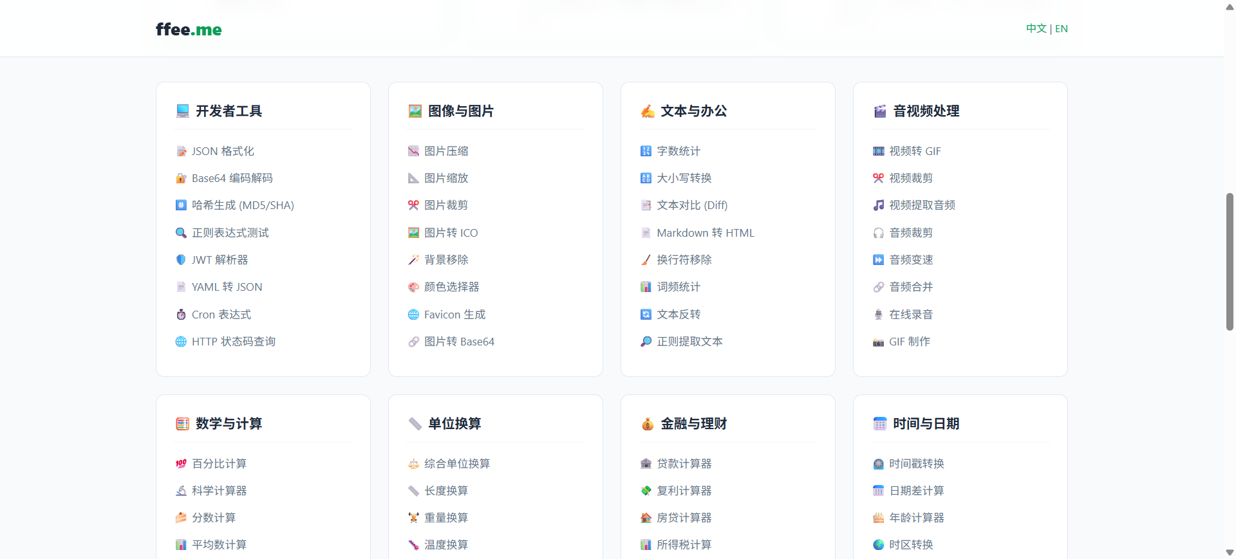
Task: Click the bank icon next to 贷款计算器
Action: 646,464
